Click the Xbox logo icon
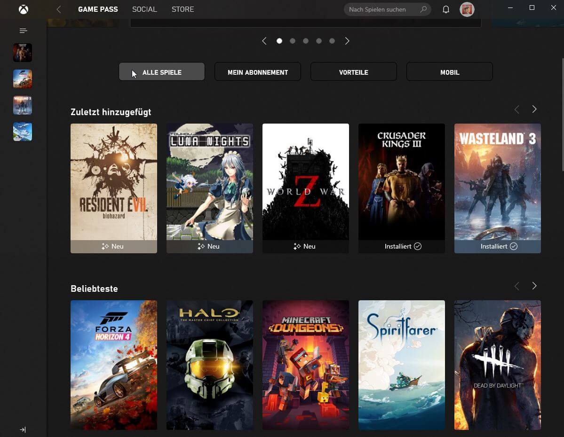This screenshot has width=564, height=437. coord(23,9)
